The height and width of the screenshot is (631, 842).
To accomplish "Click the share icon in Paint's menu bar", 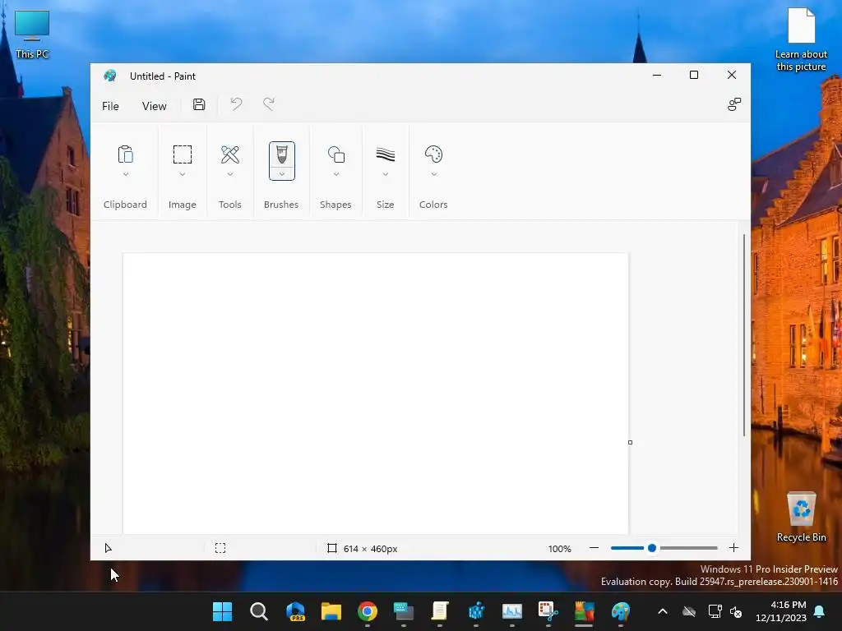I will pyautogui.click(x=734, y=104).
